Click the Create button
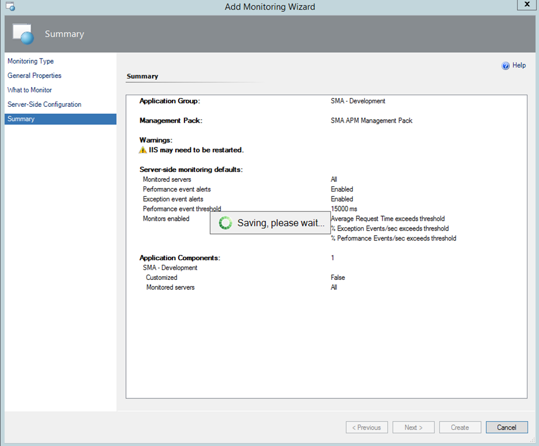 [x=460, y=427]
